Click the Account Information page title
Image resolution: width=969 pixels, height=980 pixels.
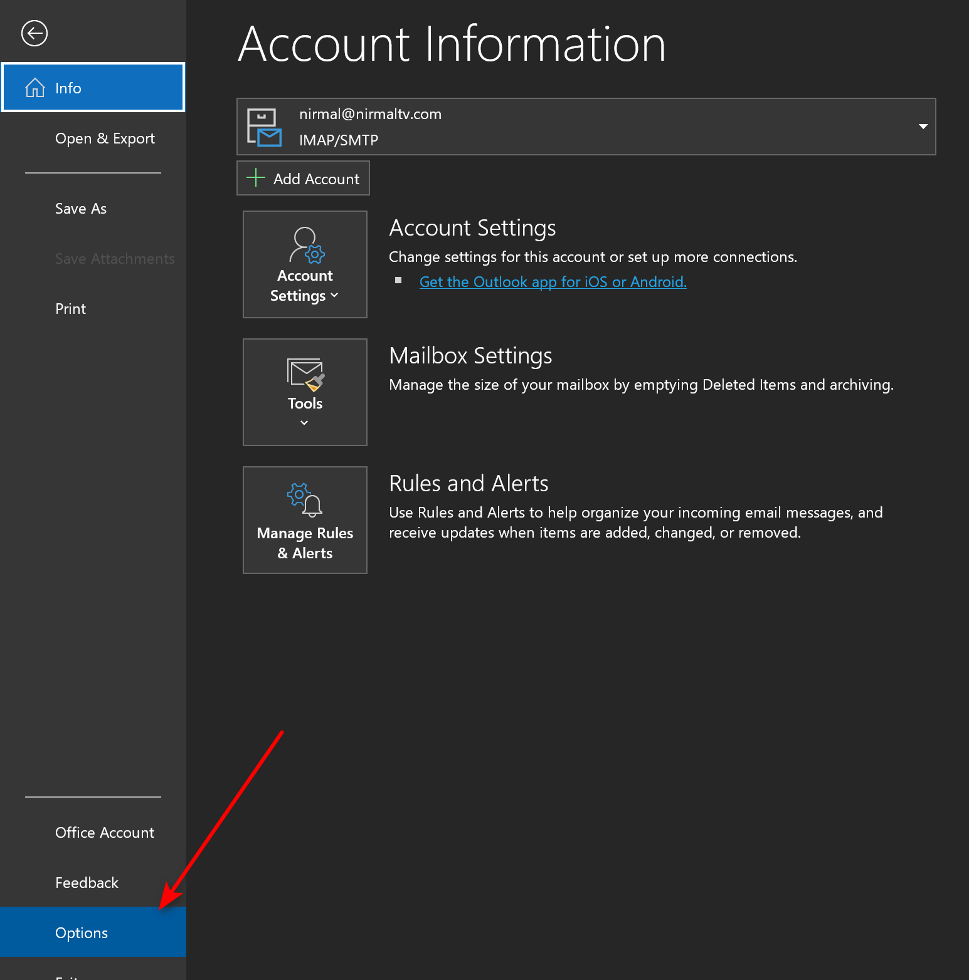(x=452, y=44)
